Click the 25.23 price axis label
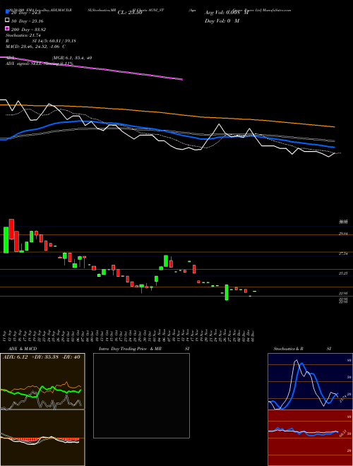Viewport: 353px width, 466px height. pyautogui.click(x=344, y=273)
